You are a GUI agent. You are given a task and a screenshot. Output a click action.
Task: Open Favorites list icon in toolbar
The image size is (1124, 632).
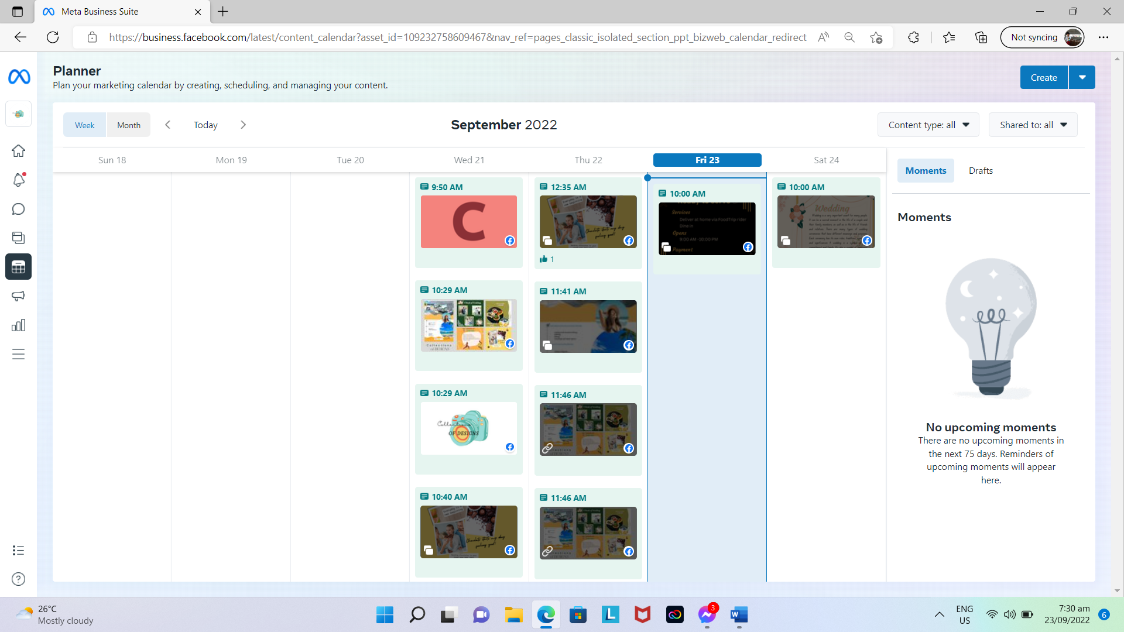(x=949, y=37)
